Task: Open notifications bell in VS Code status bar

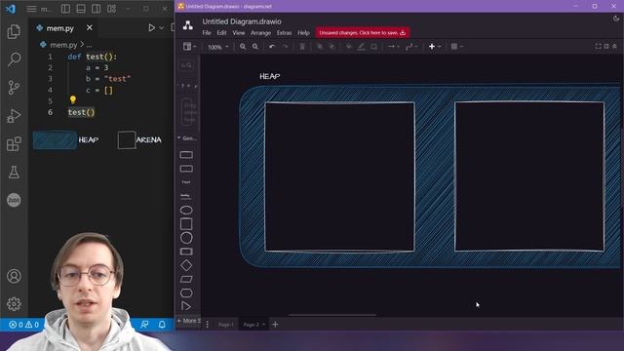Action: (x=162, y=325)
